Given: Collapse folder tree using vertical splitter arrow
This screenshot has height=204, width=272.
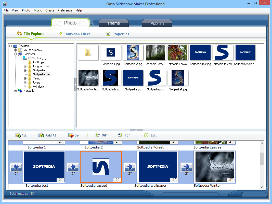Looking at the screenshot, I should coord(75,85).
